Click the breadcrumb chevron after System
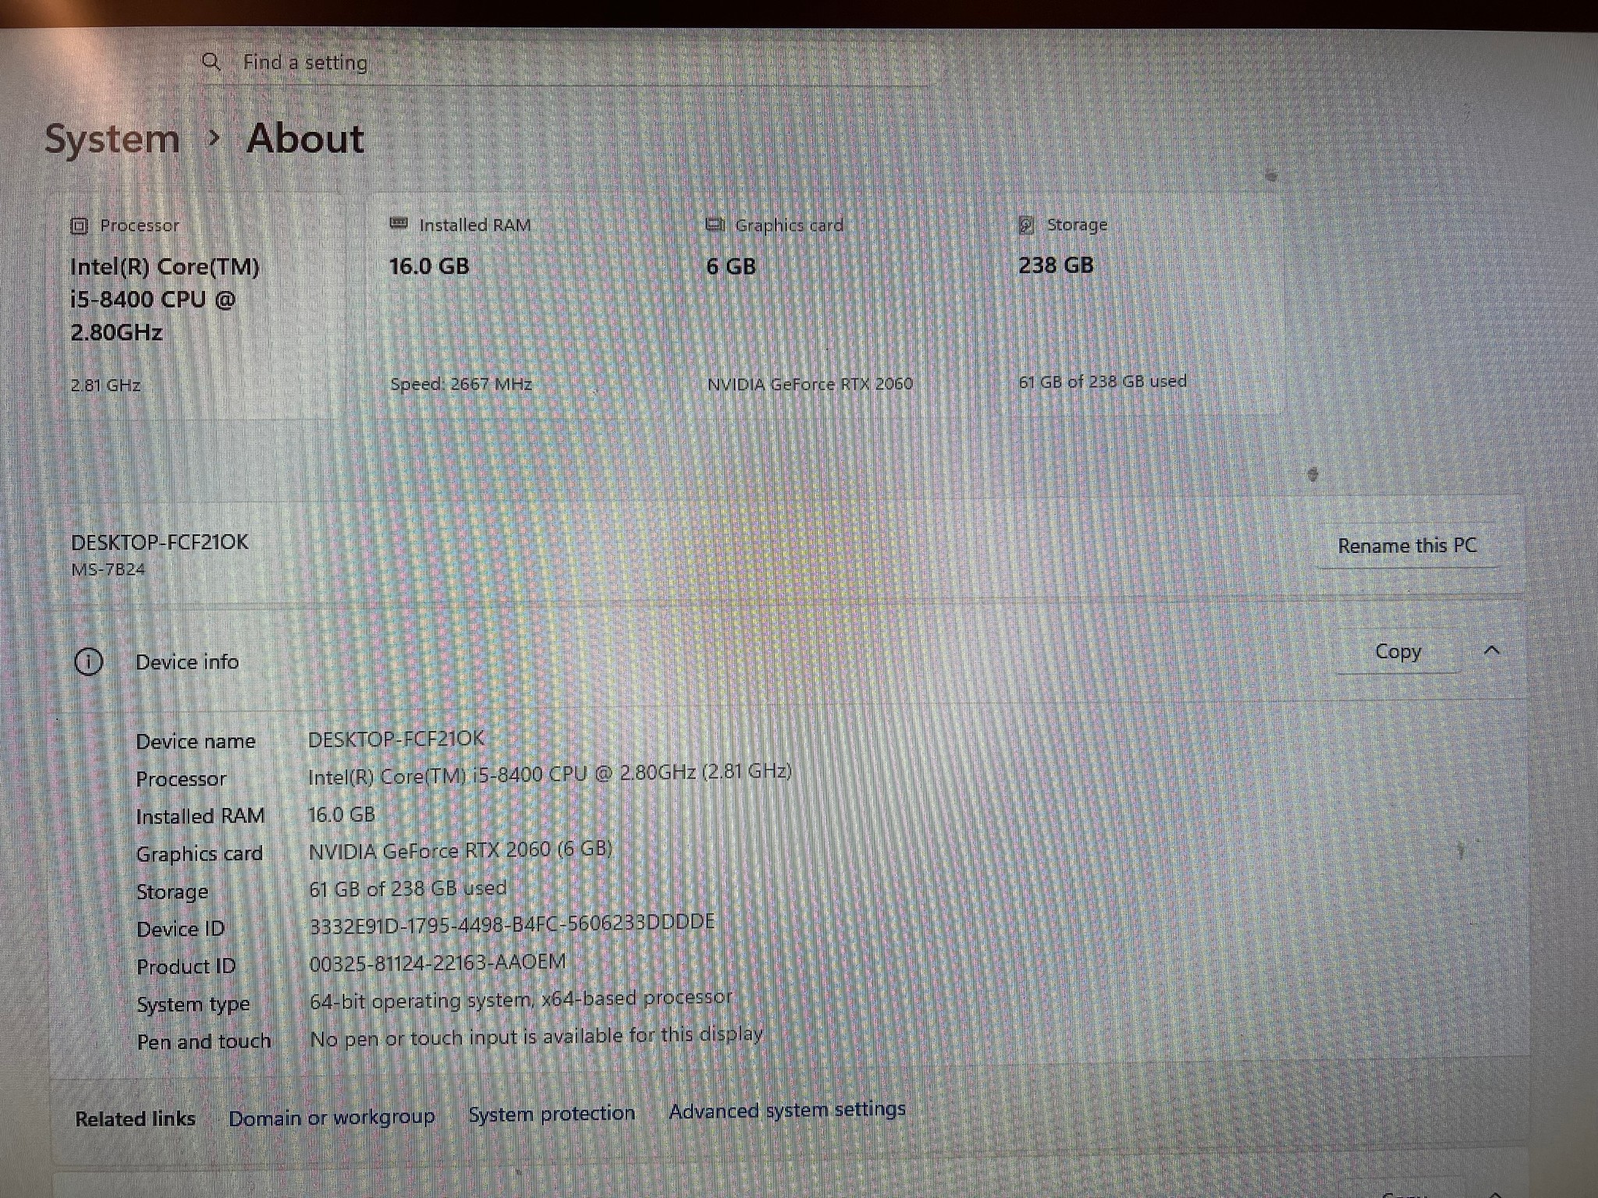 click(214, 139)
